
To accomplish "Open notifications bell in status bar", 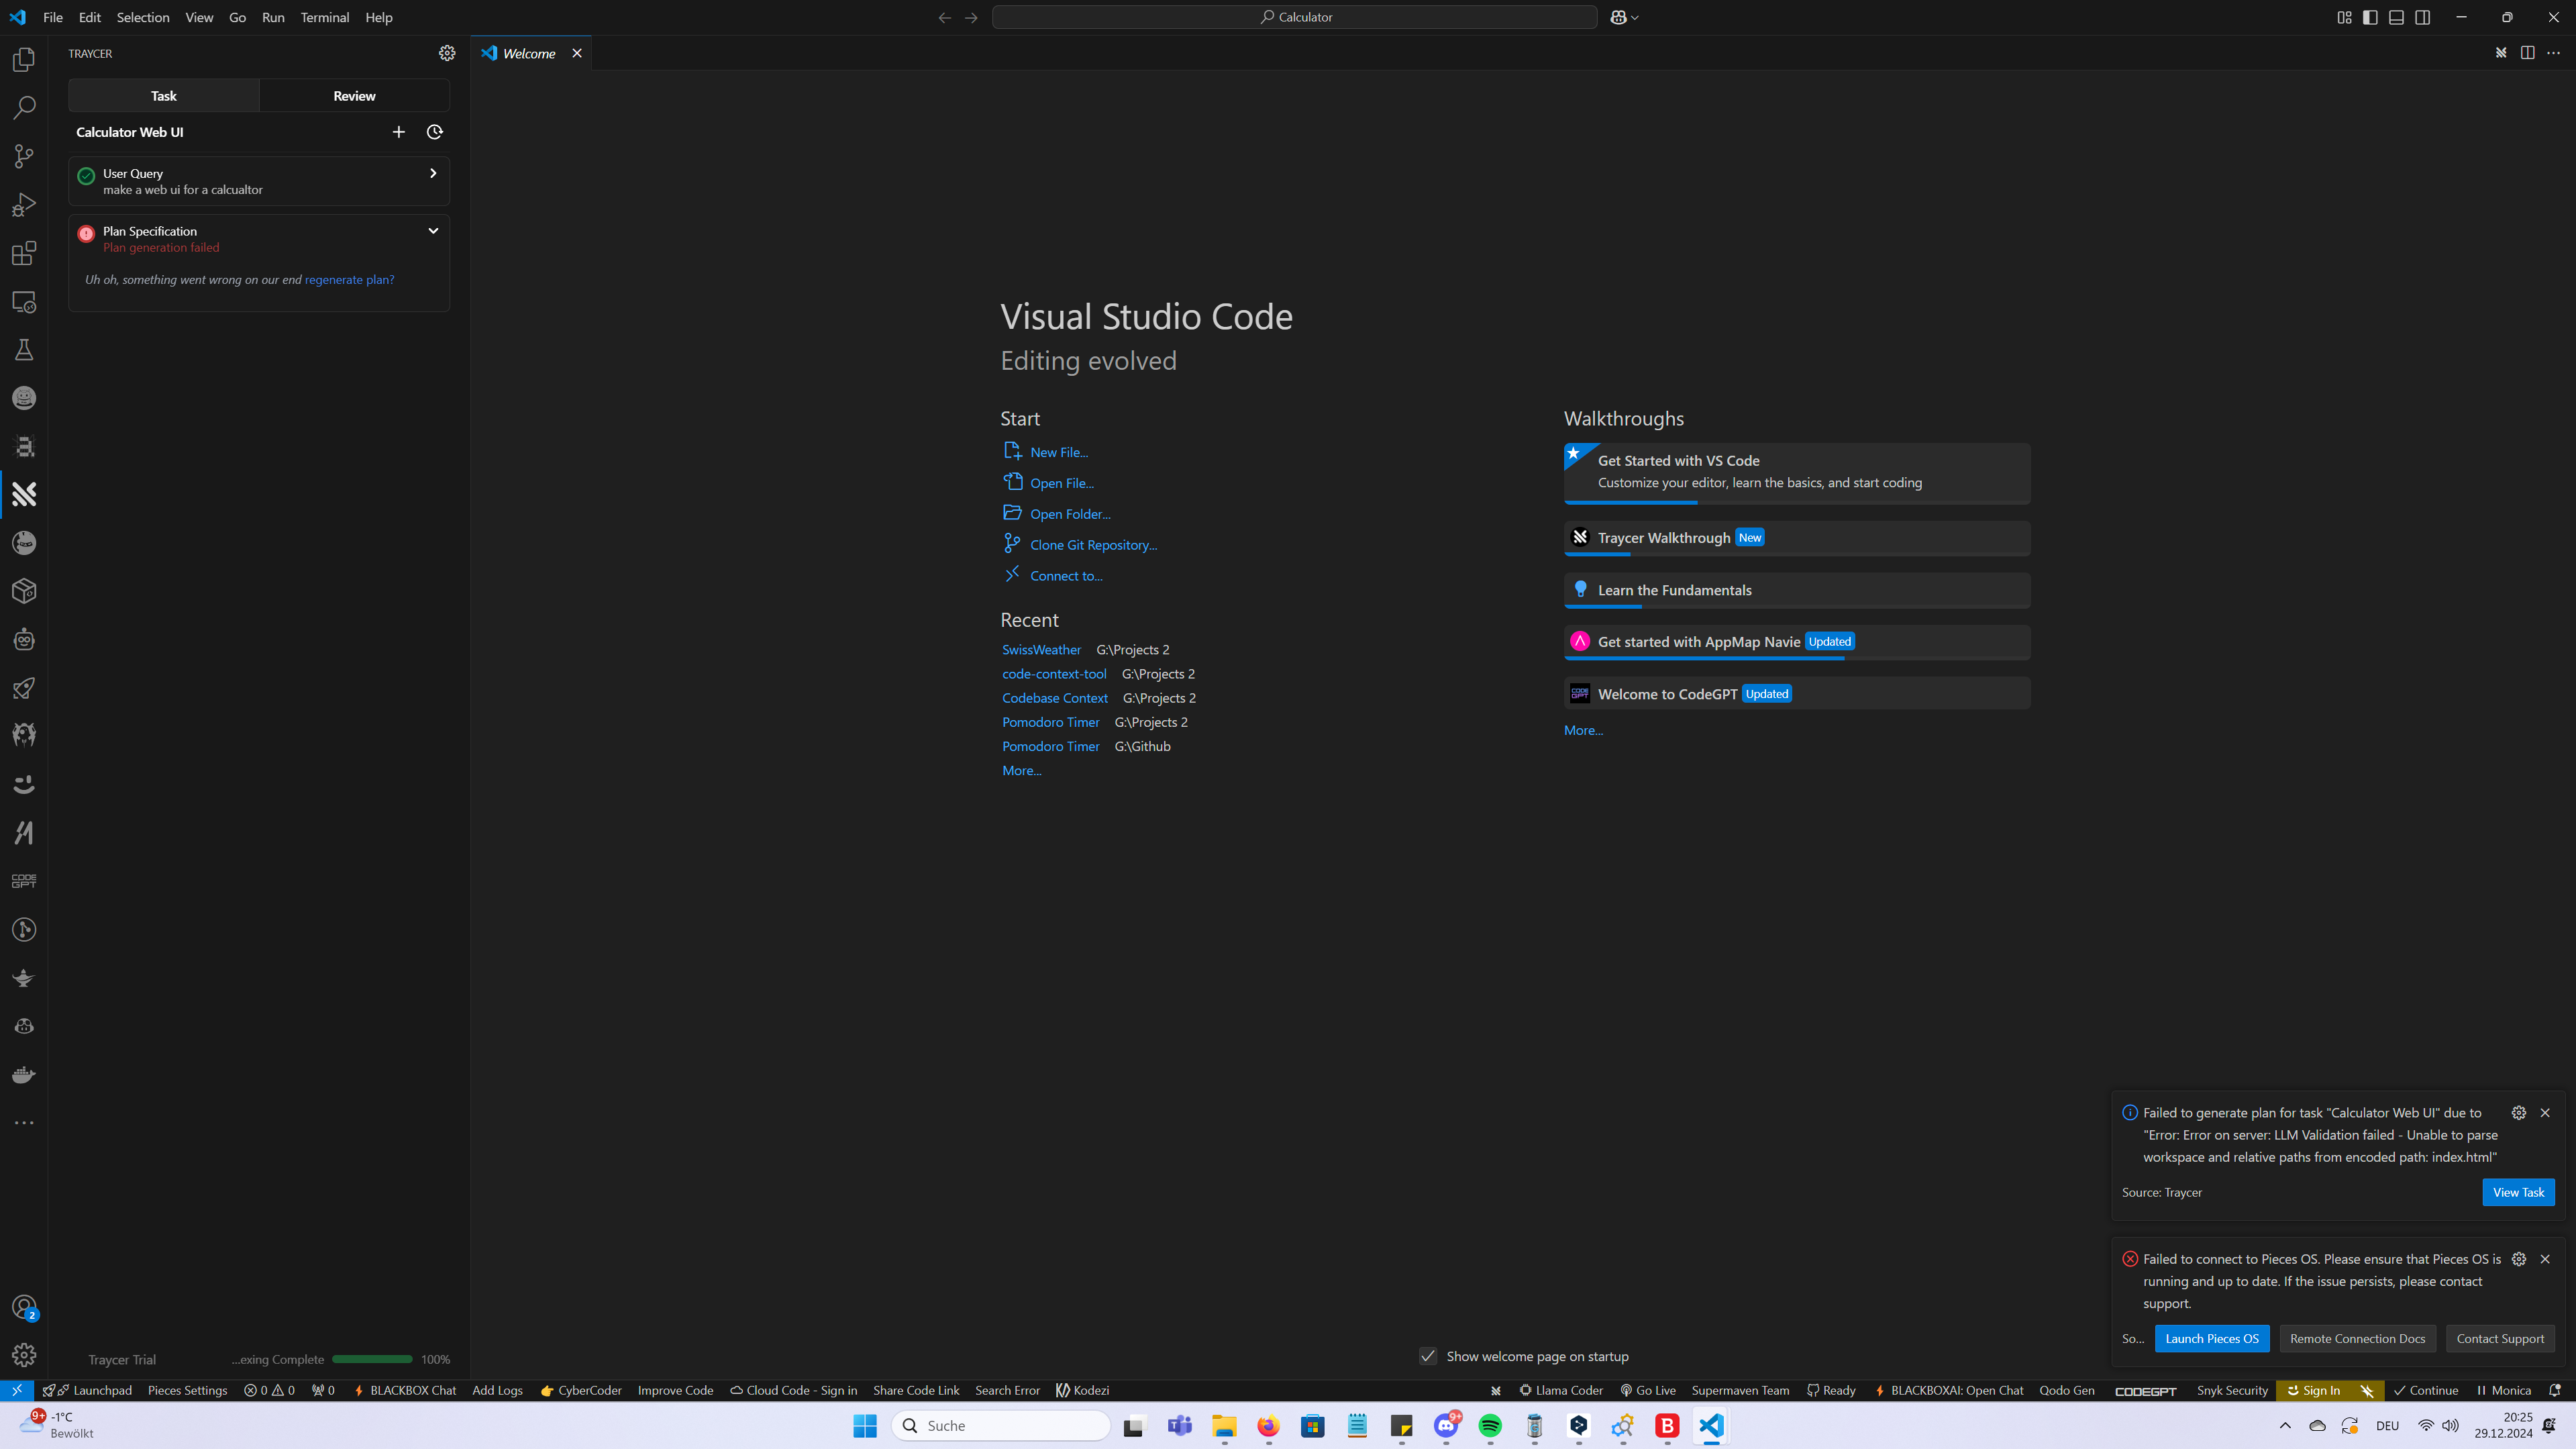I will point(2555,1390).
